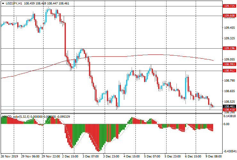237x160 pixels.
Task: Click the MACD zero level 0.00 label
Action: 226,124
